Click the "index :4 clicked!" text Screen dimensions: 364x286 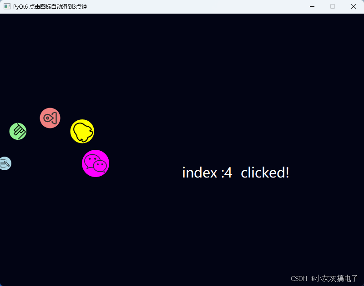point(236,173)
